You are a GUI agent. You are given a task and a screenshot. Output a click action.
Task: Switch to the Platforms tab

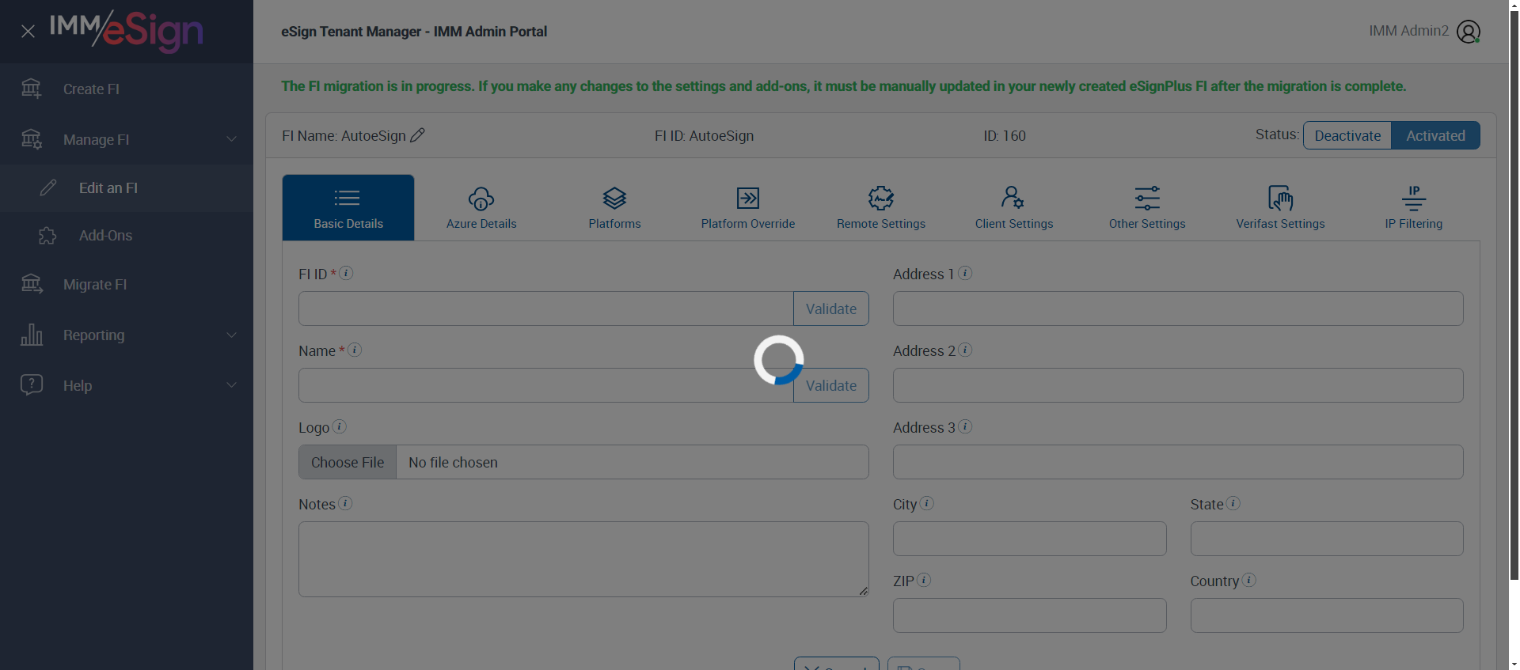(615, 207)
